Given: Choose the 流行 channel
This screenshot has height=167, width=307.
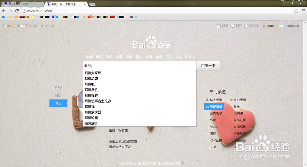Looking at the screenshot, I should pos(213,134).
